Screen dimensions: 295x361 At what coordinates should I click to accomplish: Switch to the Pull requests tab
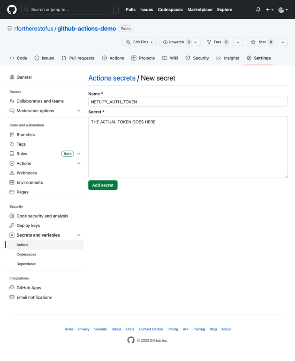(78, 58)
